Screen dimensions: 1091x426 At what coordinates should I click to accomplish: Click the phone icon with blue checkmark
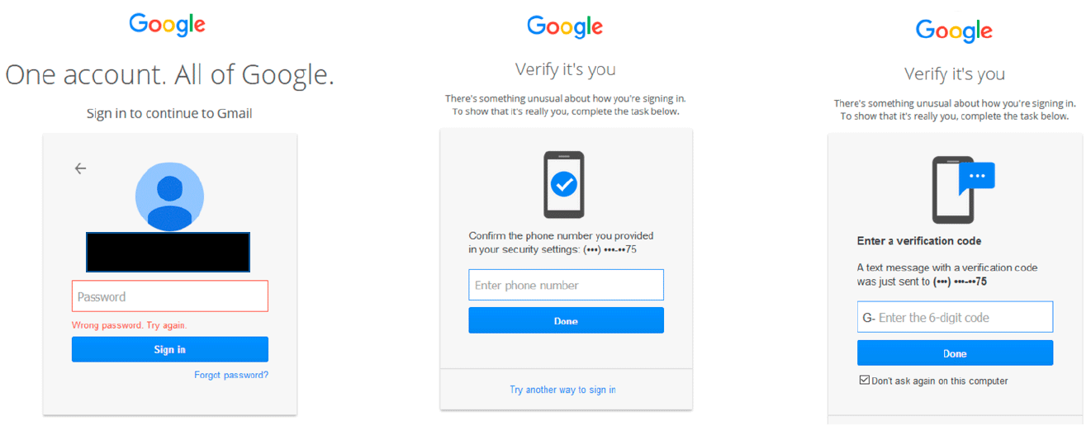(x=564, y=184)
